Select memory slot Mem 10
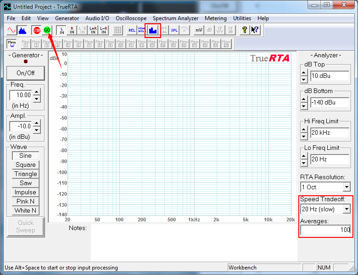Screen dimensions: 358x275 click(121, 44)
